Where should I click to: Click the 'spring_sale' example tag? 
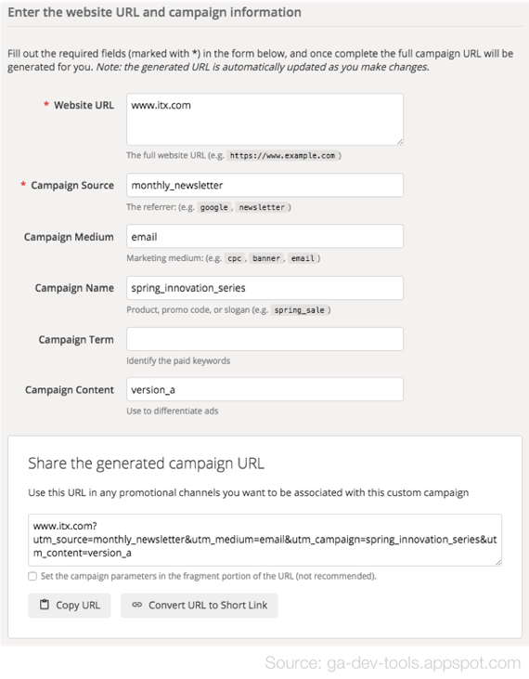300,309
